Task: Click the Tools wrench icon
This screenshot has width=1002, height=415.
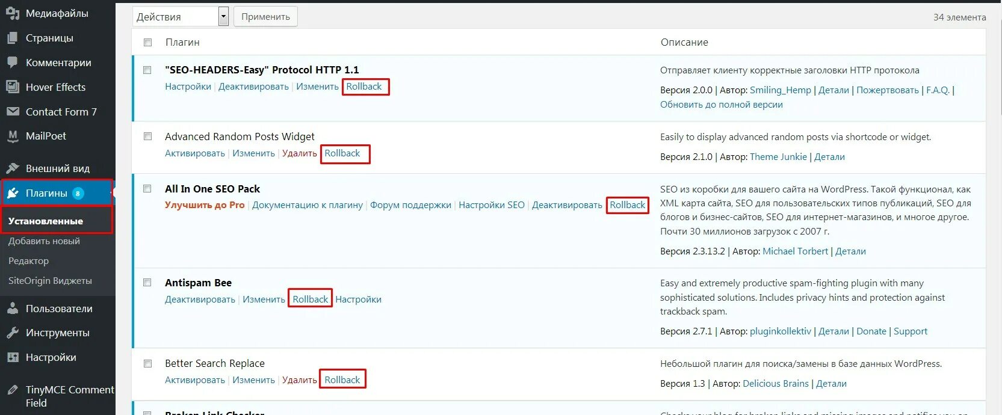Action: click(x=13, y=333)
